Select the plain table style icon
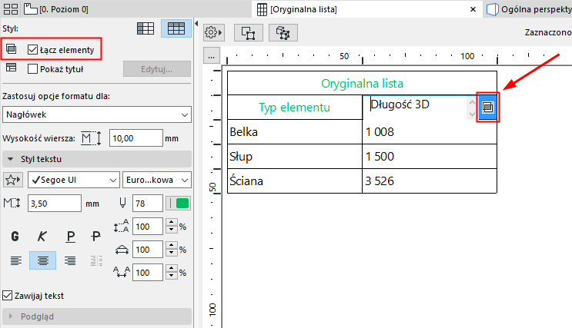The width and height of the screenshot is (572, 328). coord(146,28)
